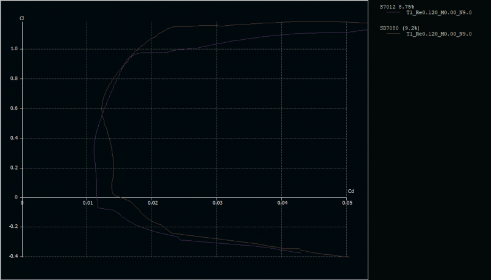
Task: Click the 0.2 tick on Cl axis
Action: (14, 168)
